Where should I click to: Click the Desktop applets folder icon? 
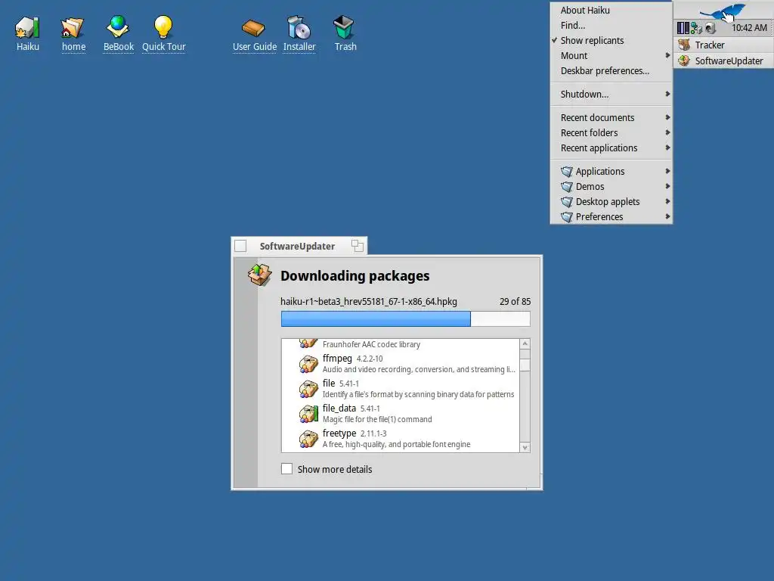(567, 202)
